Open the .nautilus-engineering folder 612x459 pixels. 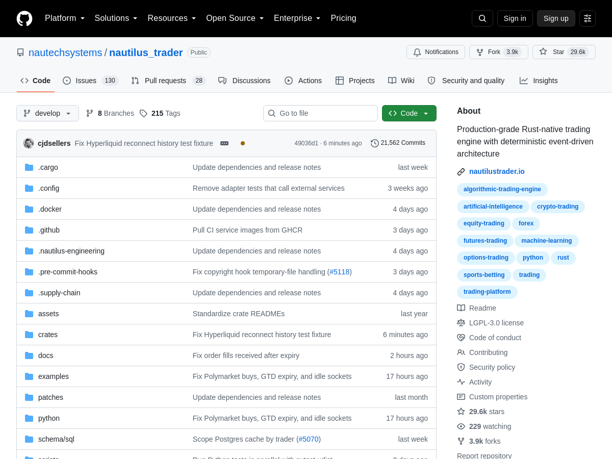71,251
